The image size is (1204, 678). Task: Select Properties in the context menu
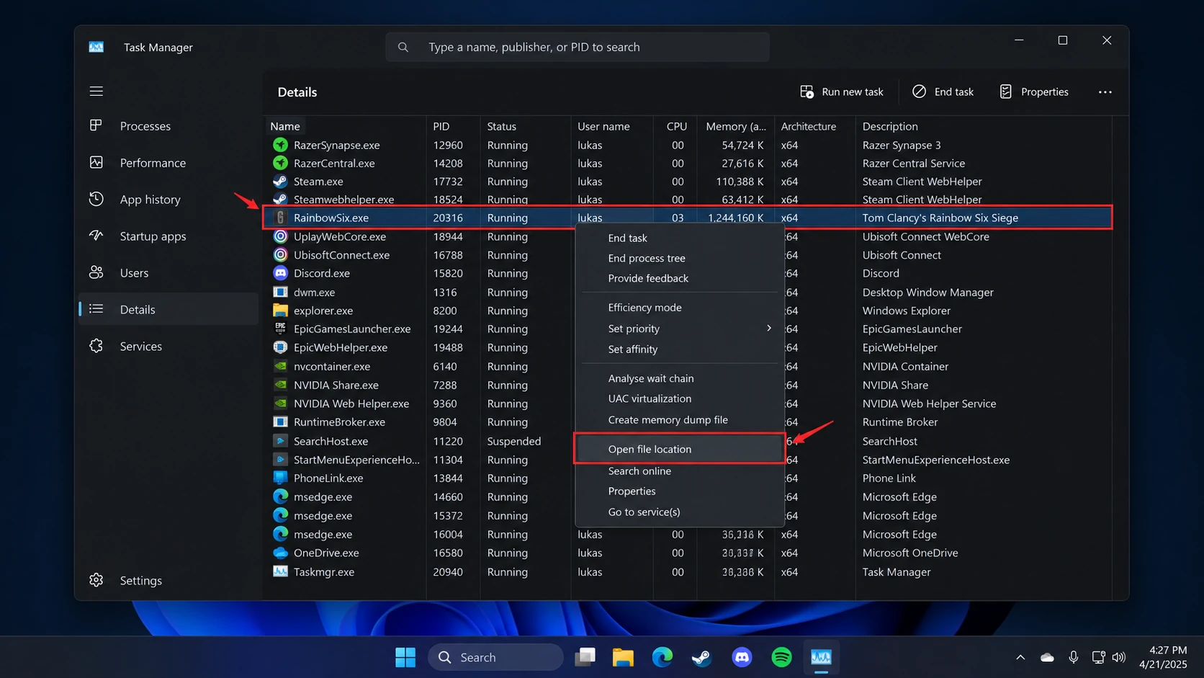coord(680,491)
